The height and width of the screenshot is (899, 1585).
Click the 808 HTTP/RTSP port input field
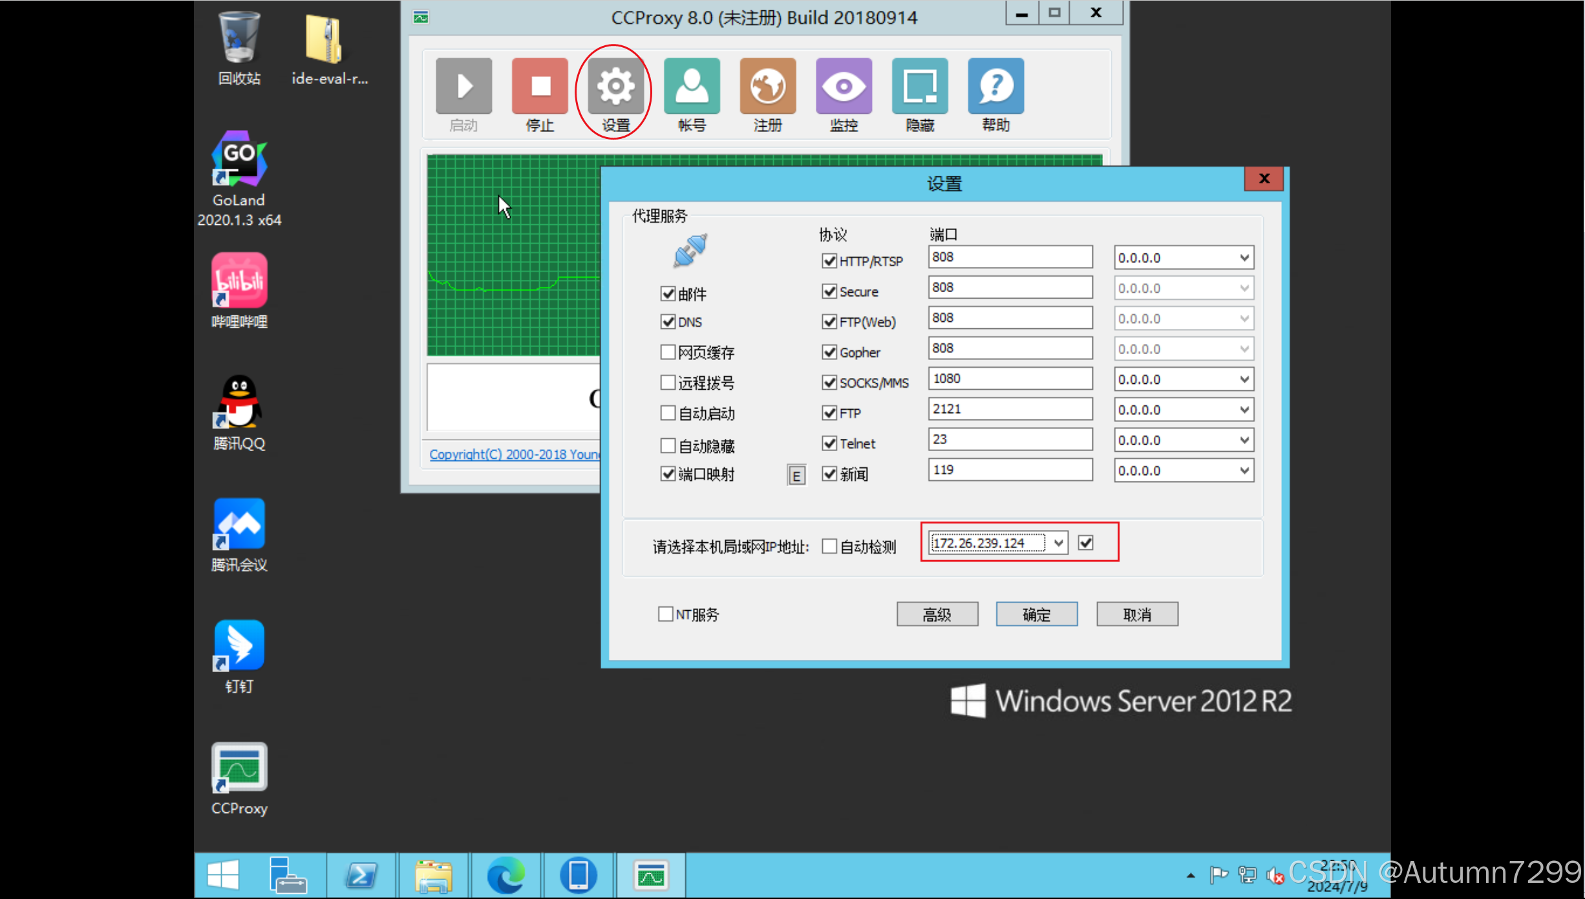1009,257
